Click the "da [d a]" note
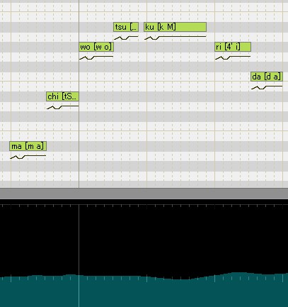The width and height of the screenshot is (288, 307). pyautogui.click(x=267, y=77)
